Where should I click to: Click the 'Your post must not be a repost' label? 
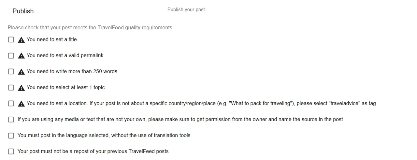click(x=93, y=151)
